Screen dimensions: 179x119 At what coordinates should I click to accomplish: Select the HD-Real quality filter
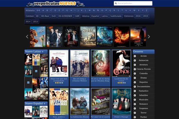pyautogui.click(x=45, y=16)
